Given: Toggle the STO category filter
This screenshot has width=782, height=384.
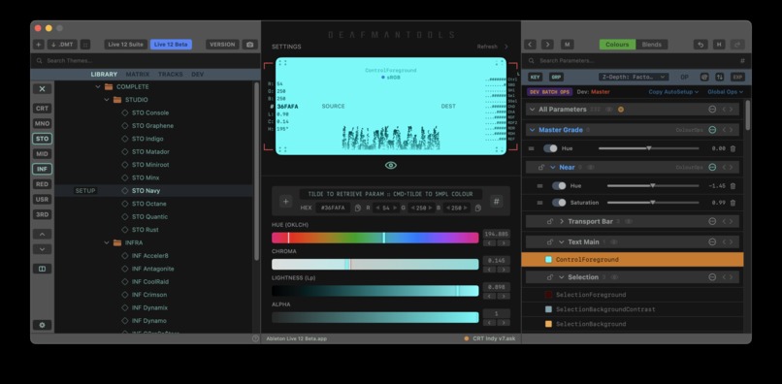Looking at the screenshot, I should pyautogui.click(x=43, y=139).
